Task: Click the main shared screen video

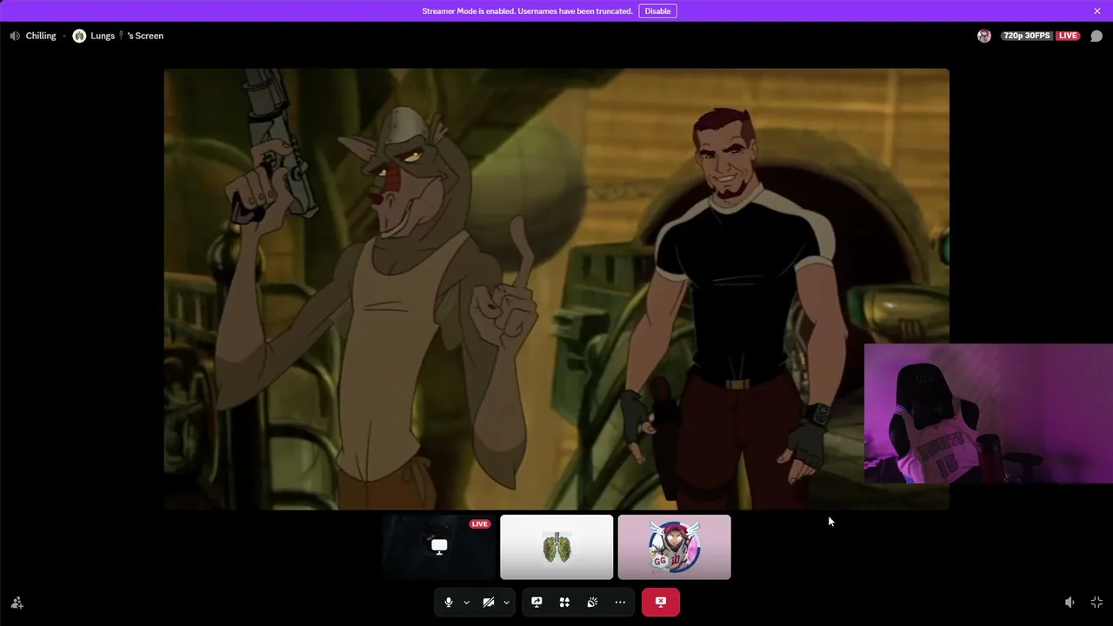Action: coord(556,289)
